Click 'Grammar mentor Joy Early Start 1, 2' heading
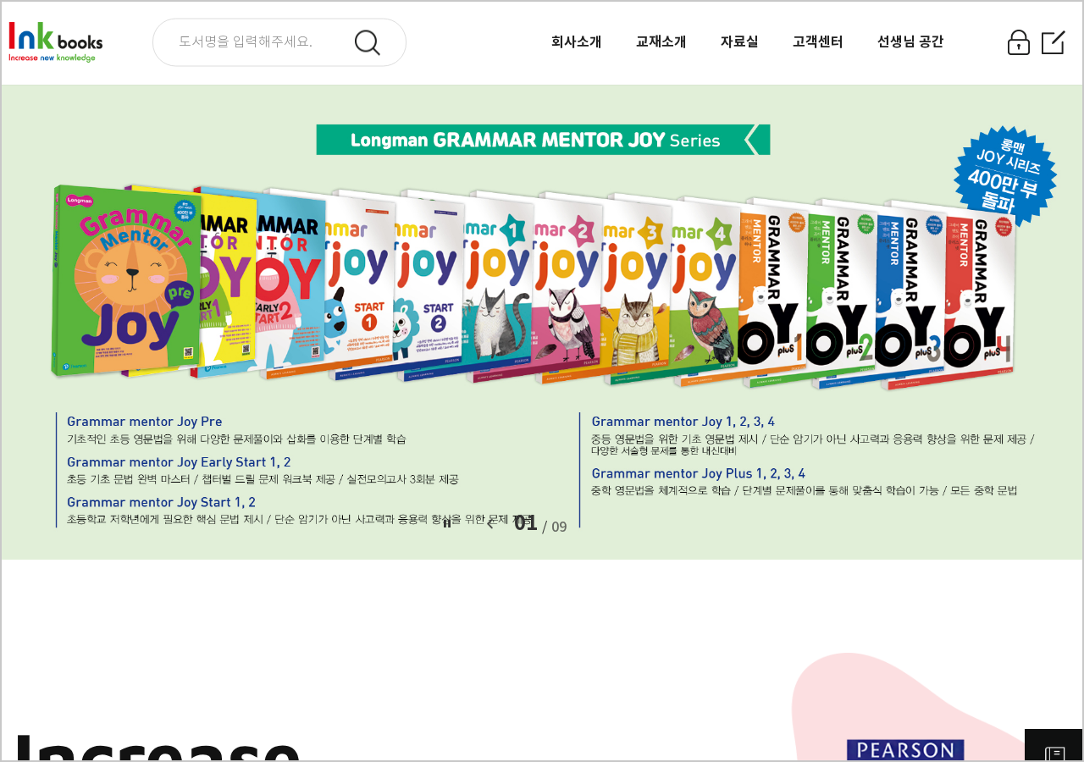Viewport: 1084px width, 762px height. [179, 462]
